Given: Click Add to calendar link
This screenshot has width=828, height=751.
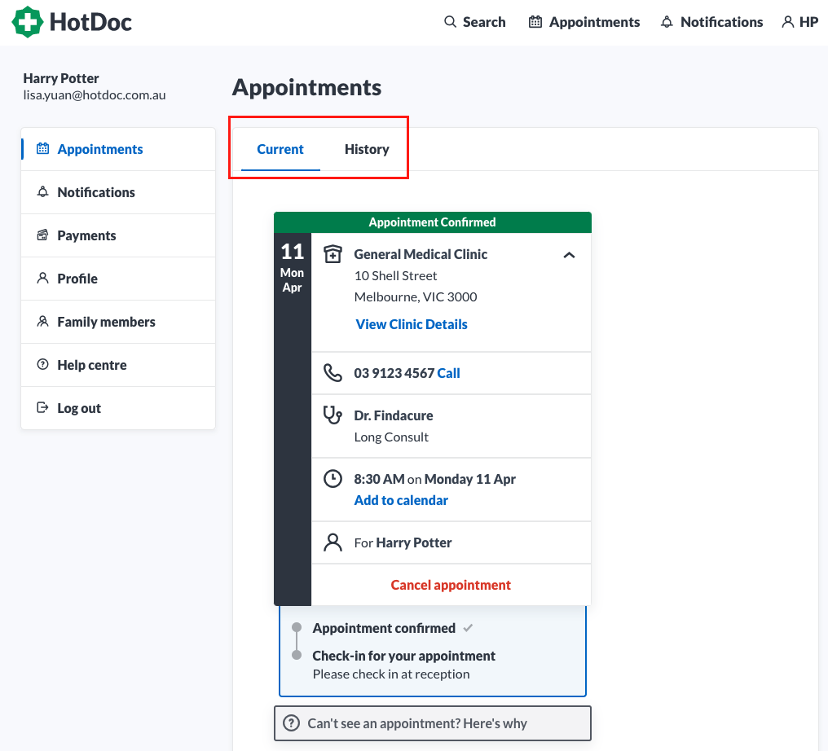Looking at the screenshot, I should [x=401, y=500].
